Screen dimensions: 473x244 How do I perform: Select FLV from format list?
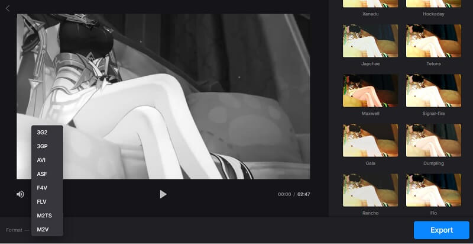tap(41, 201)
